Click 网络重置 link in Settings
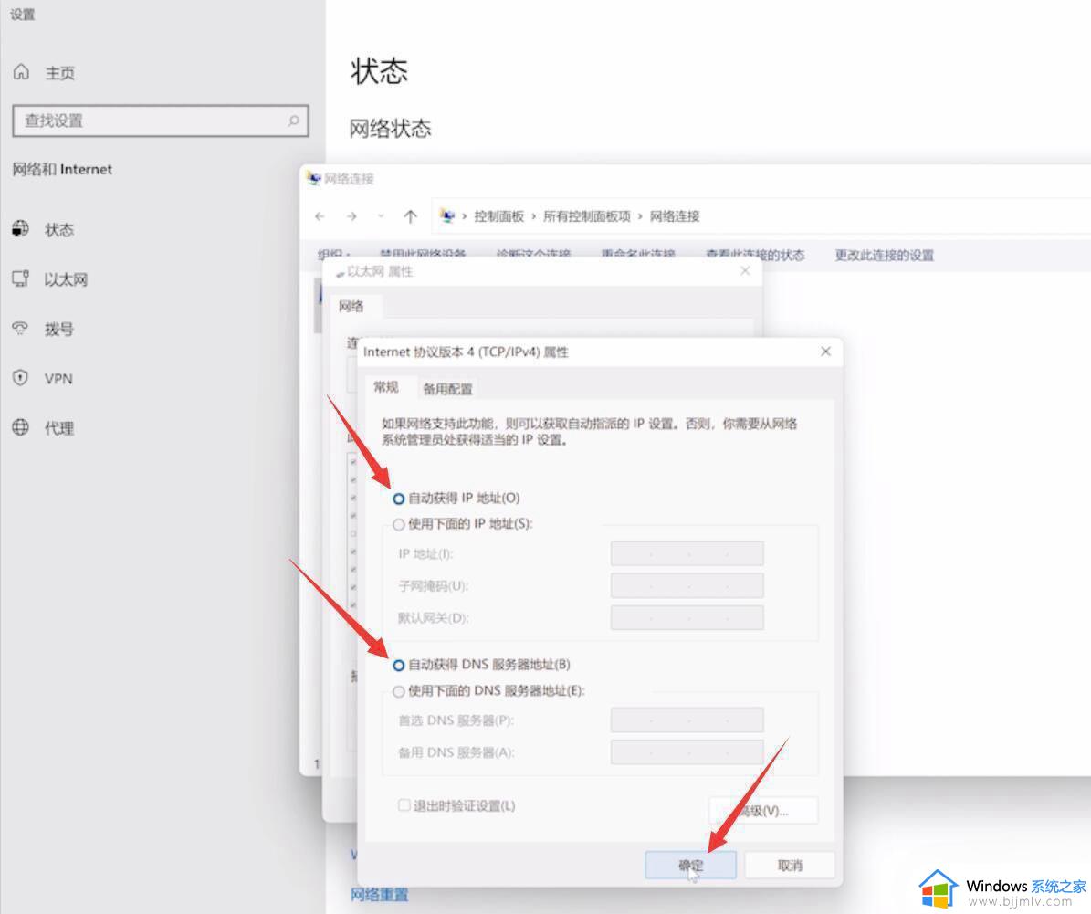The height and width of the screenshot is (914, 1091). click(x=380, y=895)
